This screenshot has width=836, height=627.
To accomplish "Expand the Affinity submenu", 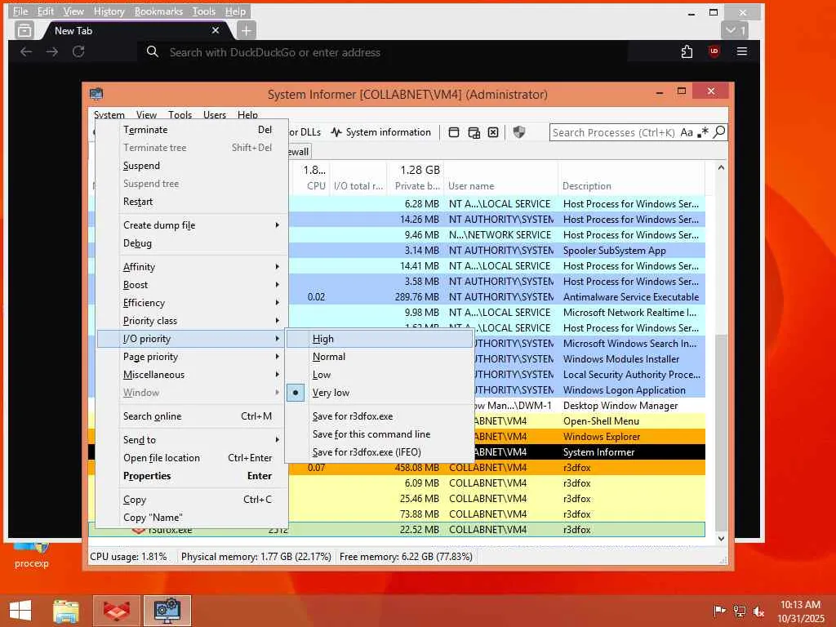I will click(x=192, y=267).
